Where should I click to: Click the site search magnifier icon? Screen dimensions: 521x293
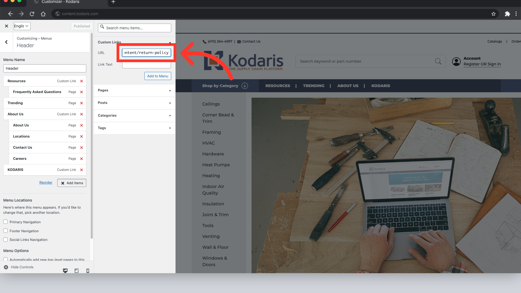[x=438, y=61]
